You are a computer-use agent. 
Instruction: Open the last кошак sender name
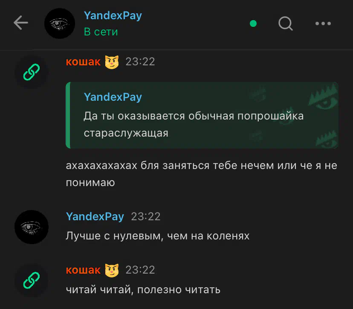pos(83,270)
